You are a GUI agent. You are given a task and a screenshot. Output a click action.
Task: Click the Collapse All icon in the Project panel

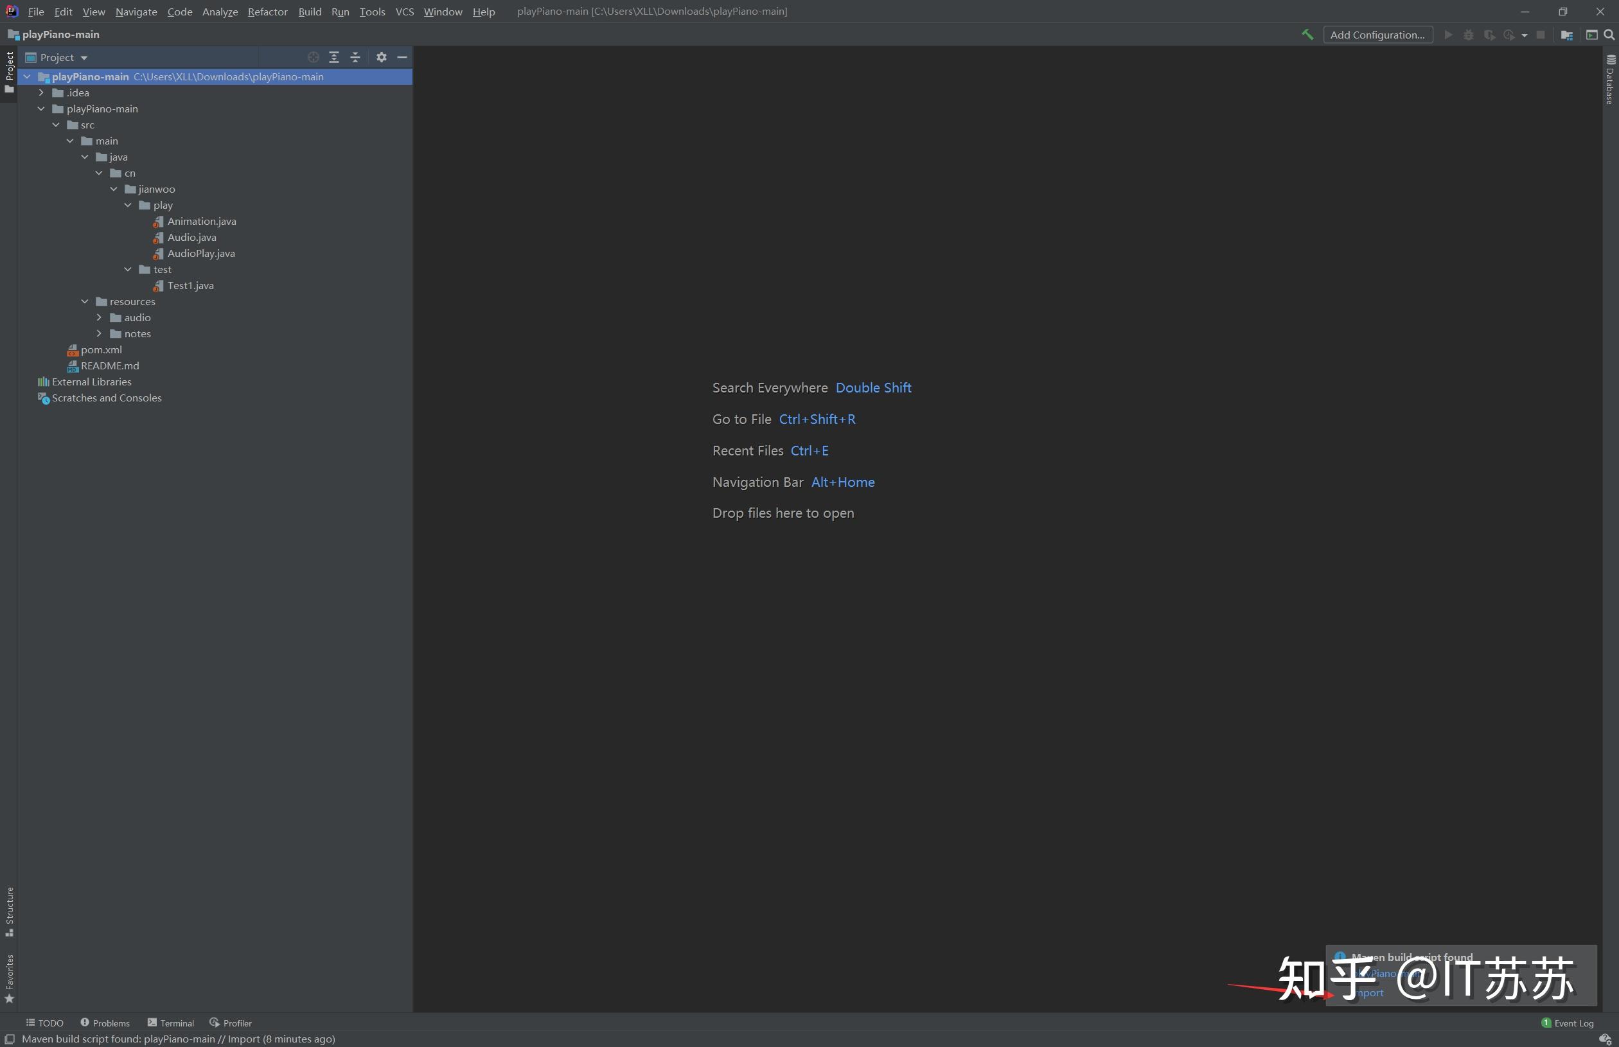pos(355,57)
